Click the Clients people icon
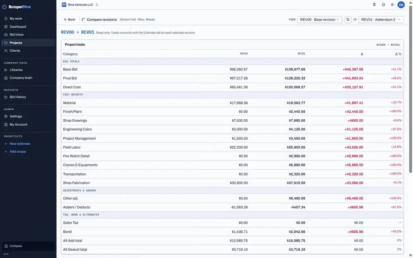The image size is (413, 258). [6, 50]
